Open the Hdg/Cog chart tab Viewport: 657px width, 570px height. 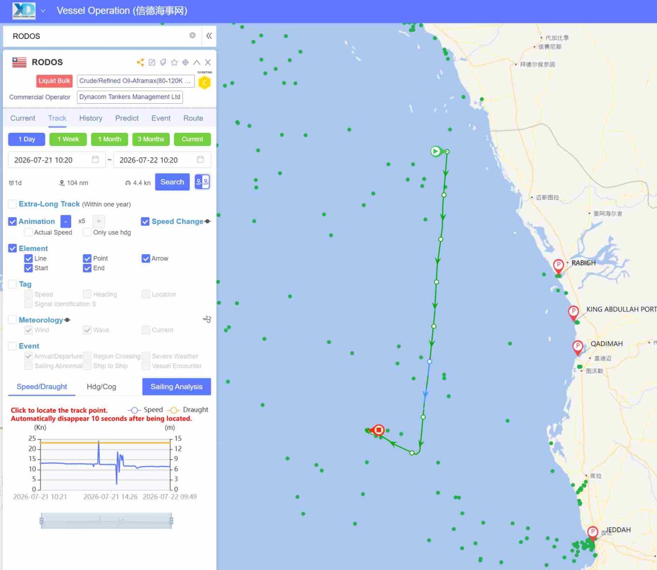pyautogui.click(x=101, y=386)
